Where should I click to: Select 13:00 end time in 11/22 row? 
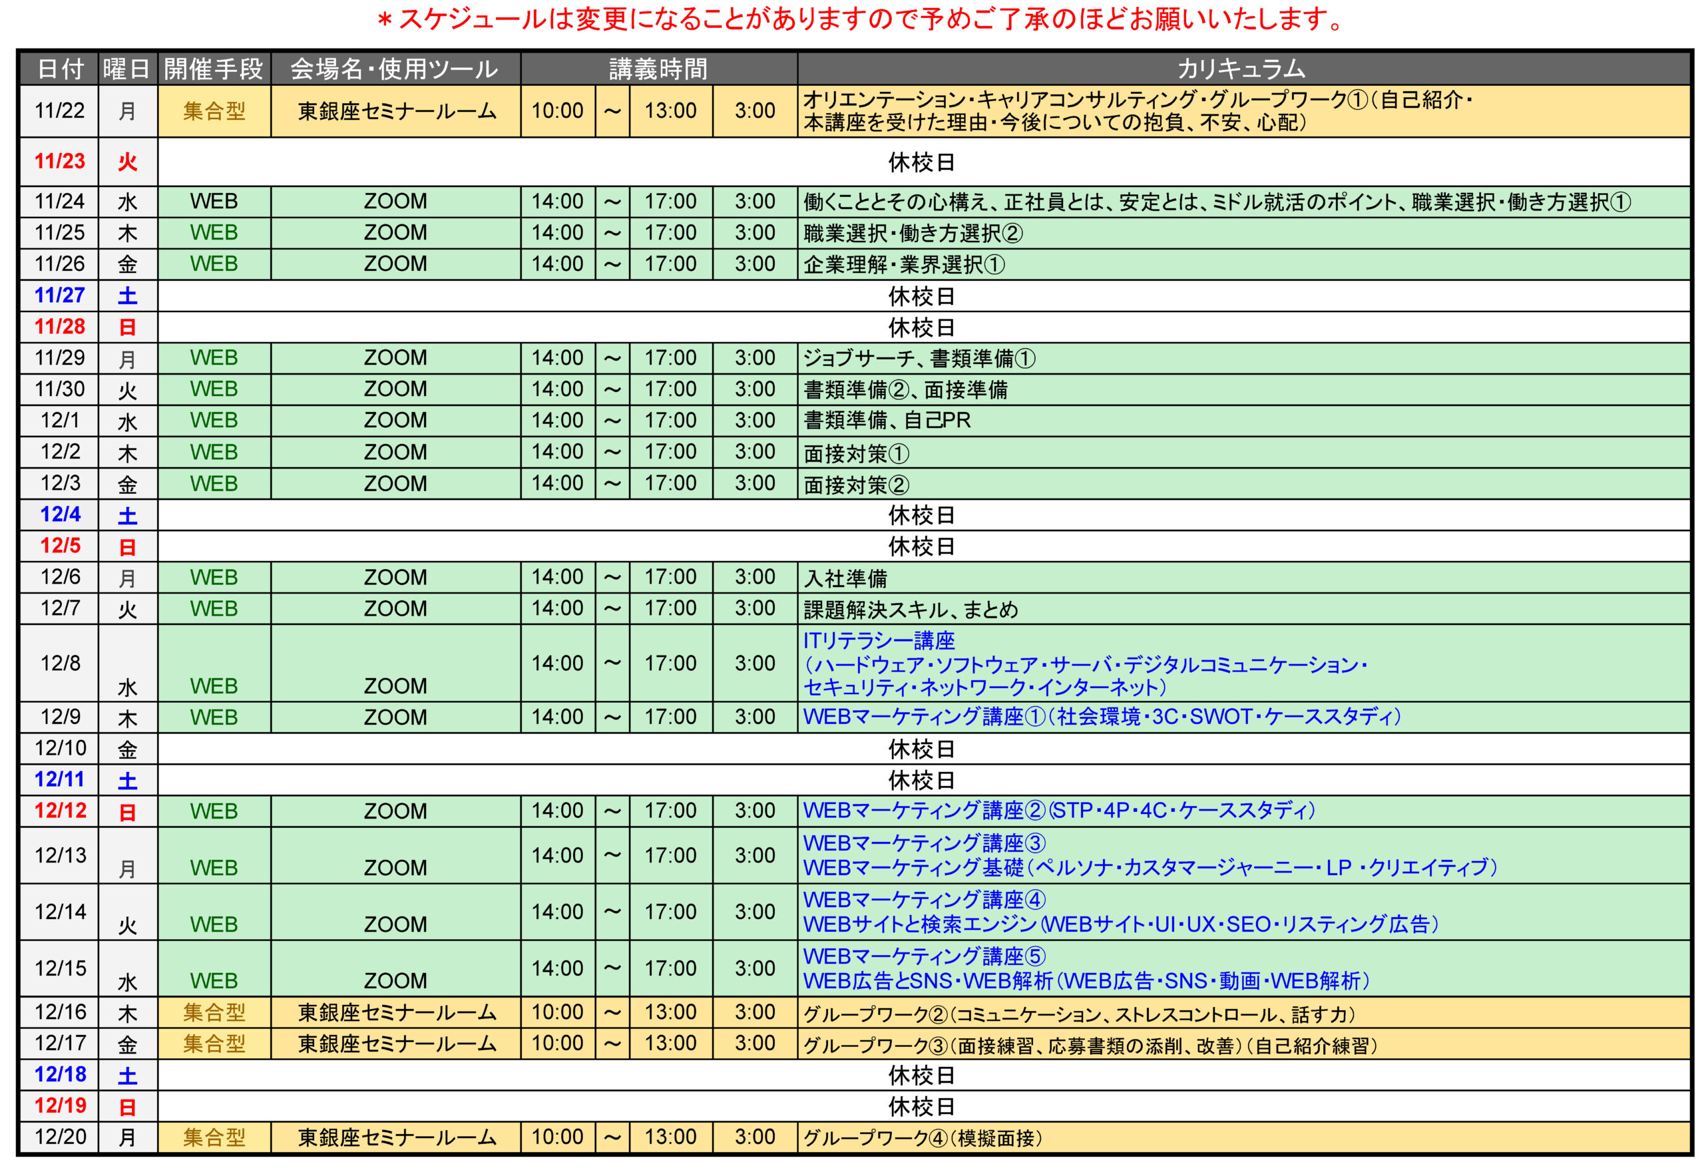click(670, 110)
